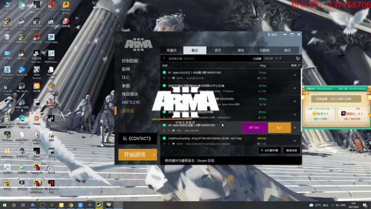Screen dimensions: 371x209
Task: Click the 开始游戏 play button
Action: pyautogui.click(x=134, y=155)
